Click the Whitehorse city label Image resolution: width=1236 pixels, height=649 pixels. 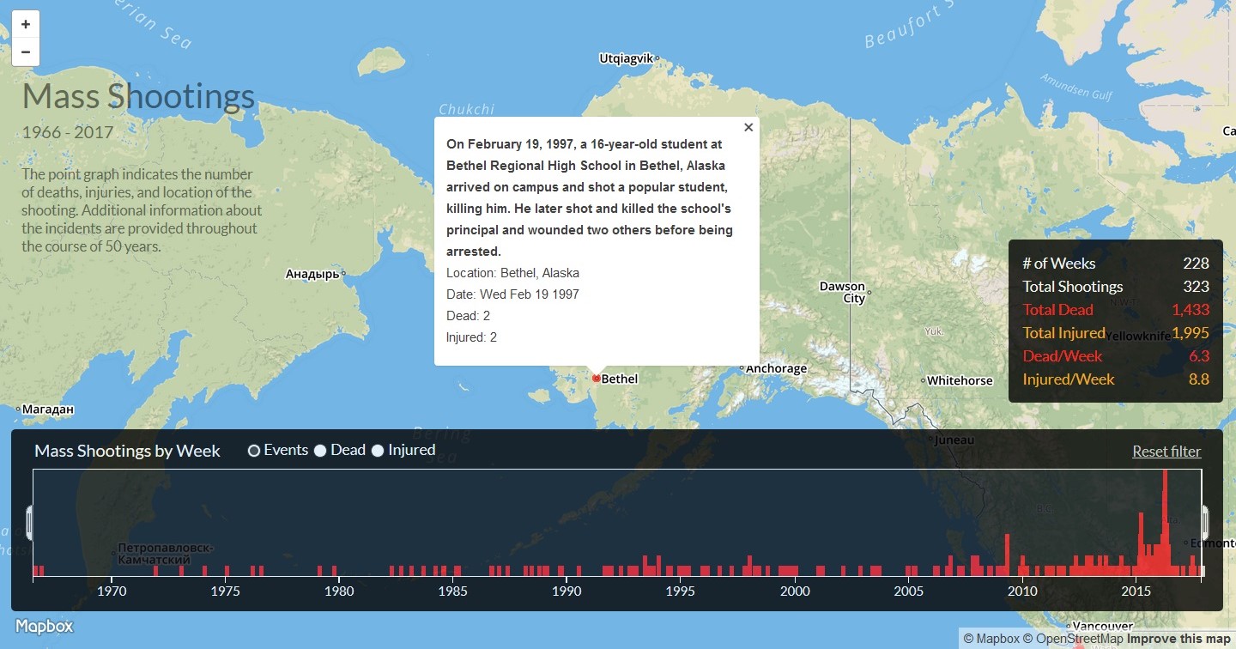[960, 380]
